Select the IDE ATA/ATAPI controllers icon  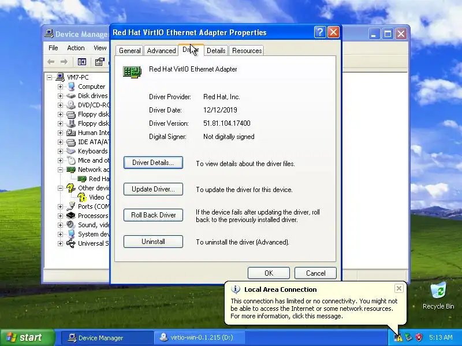(x=71, y=142)
